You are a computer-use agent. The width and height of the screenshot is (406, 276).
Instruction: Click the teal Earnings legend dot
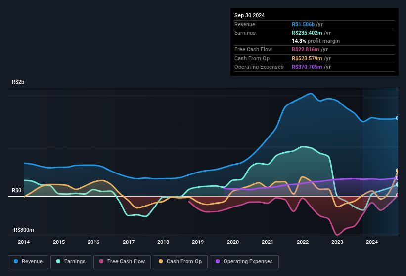click(x=59, y=261)
